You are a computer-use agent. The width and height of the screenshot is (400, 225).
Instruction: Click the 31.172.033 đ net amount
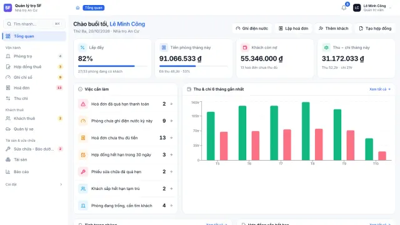343,59
